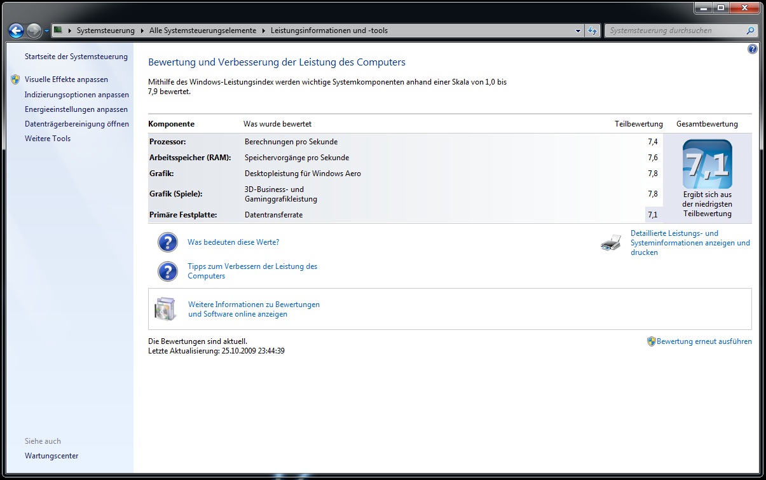Open Energieeinstellungen anpassen

[76, 109]
